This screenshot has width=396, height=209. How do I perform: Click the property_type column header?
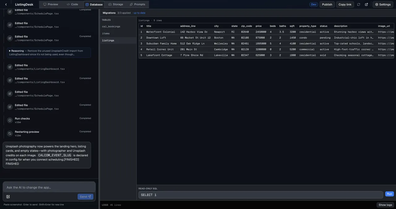[x=308, y=26]
